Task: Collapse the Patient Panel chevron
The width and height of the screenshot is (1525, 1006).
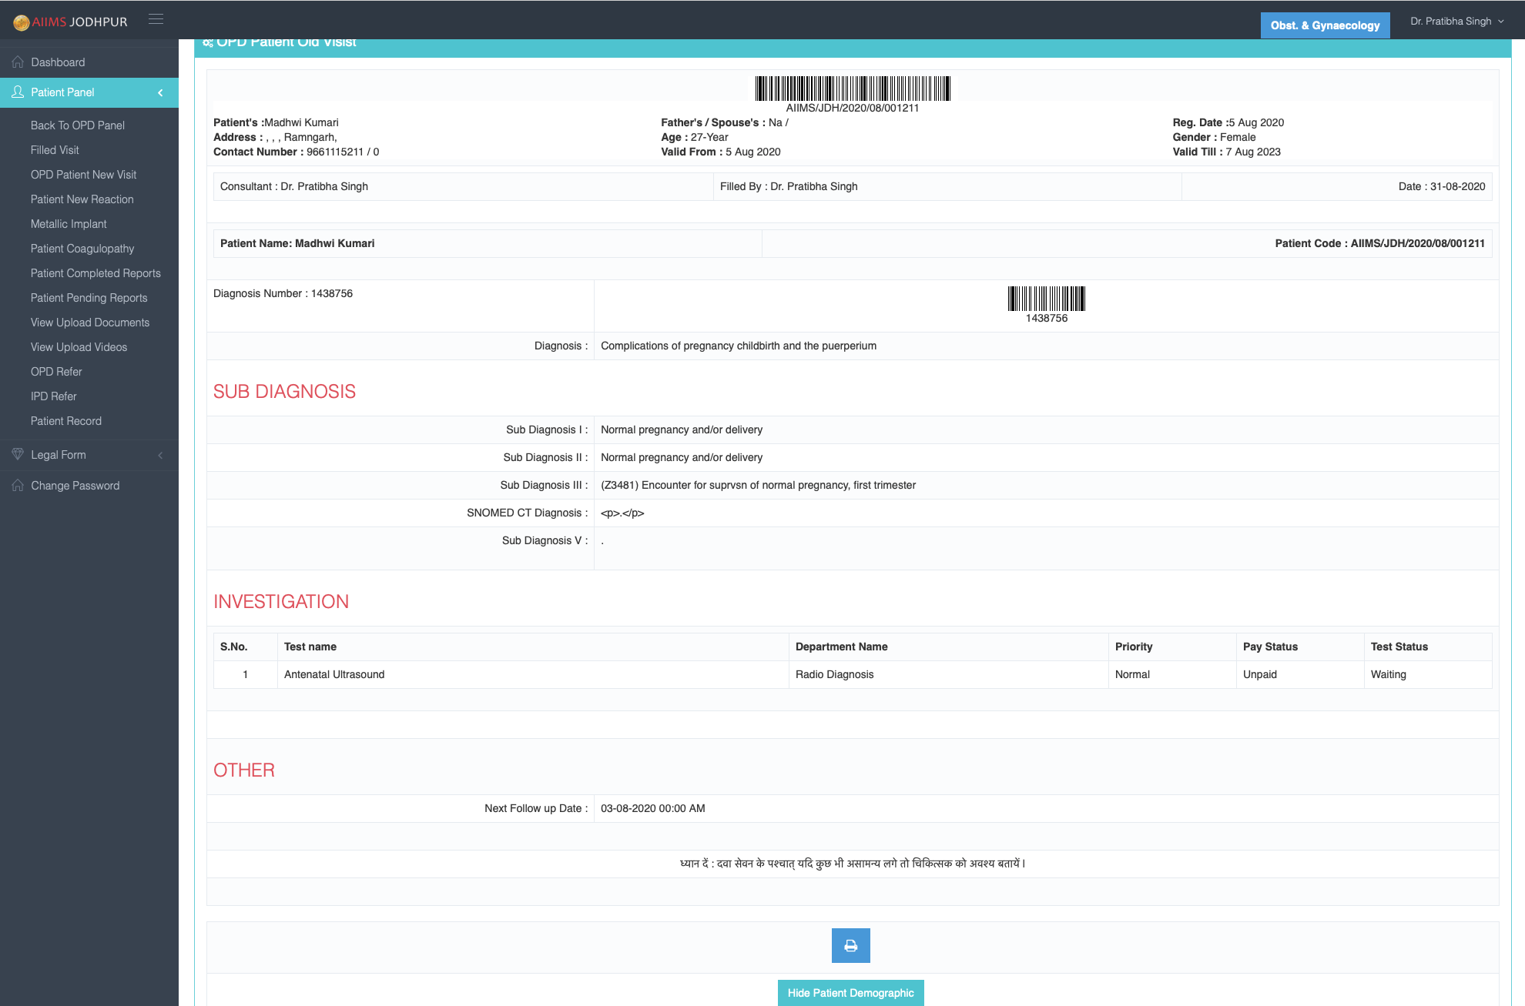Action: point(160,92)
